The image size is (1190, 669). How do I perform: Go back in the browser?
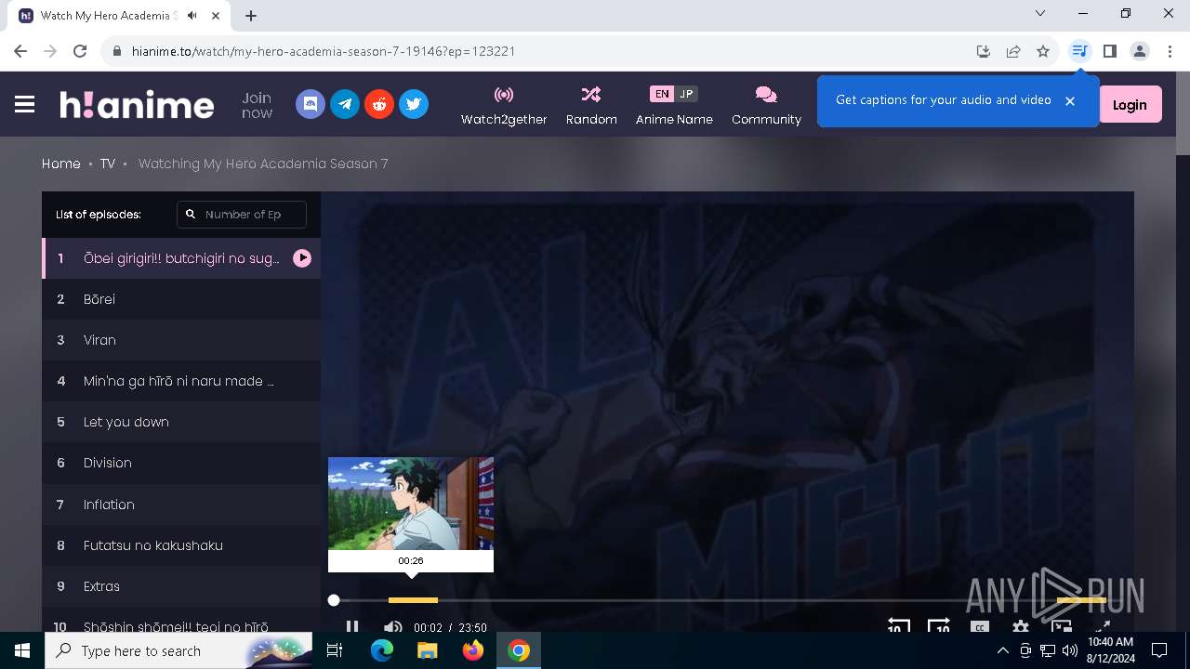click(x=20, y=51)
